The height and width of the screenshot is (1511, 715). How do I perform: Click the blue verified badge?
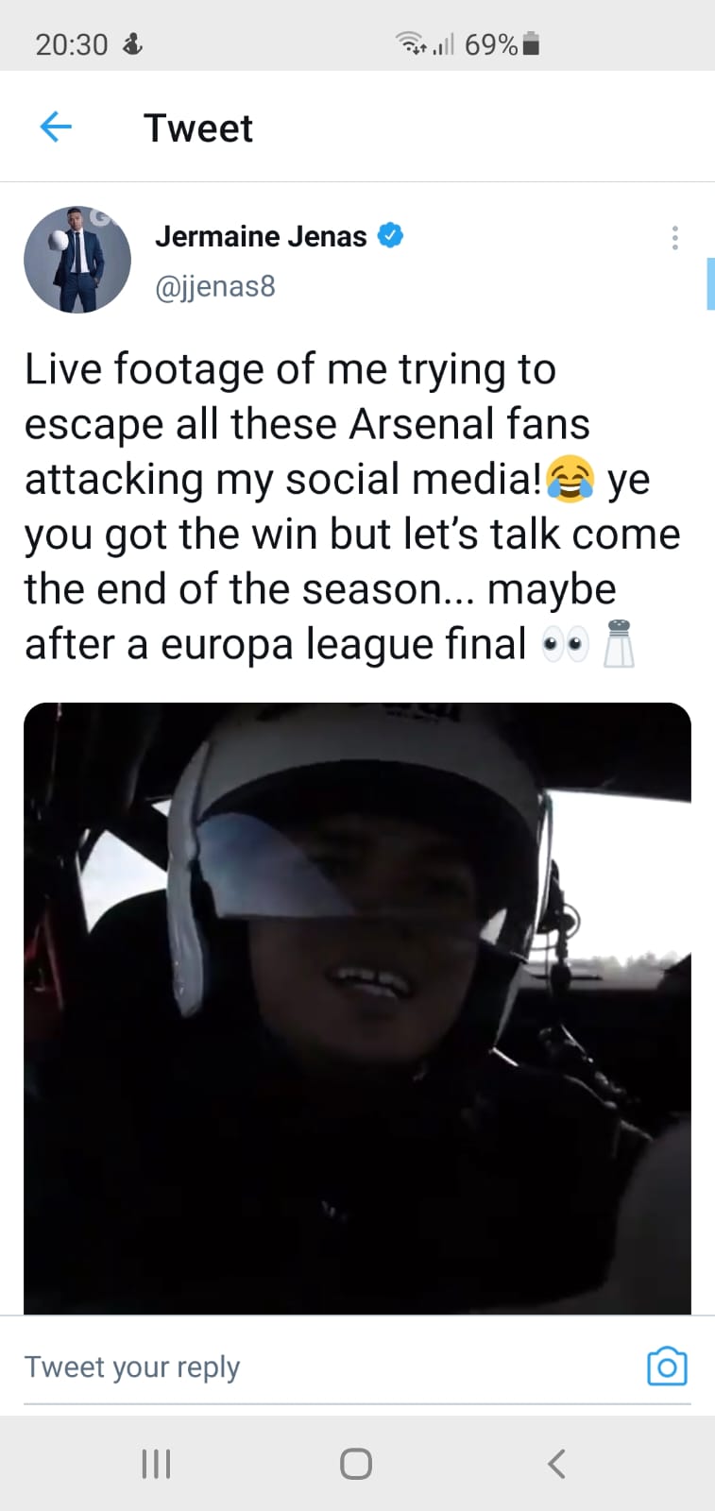390,235
